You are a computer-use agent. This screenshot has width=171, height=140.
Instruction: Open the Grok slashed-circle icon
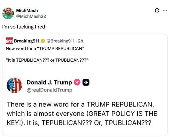(x=156, y=11)
